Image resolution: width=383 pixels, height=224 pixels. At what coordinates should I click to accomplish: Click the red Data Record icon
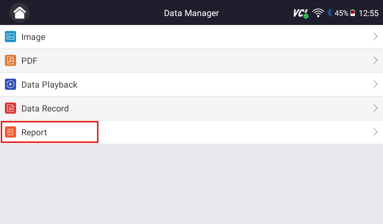10,108
